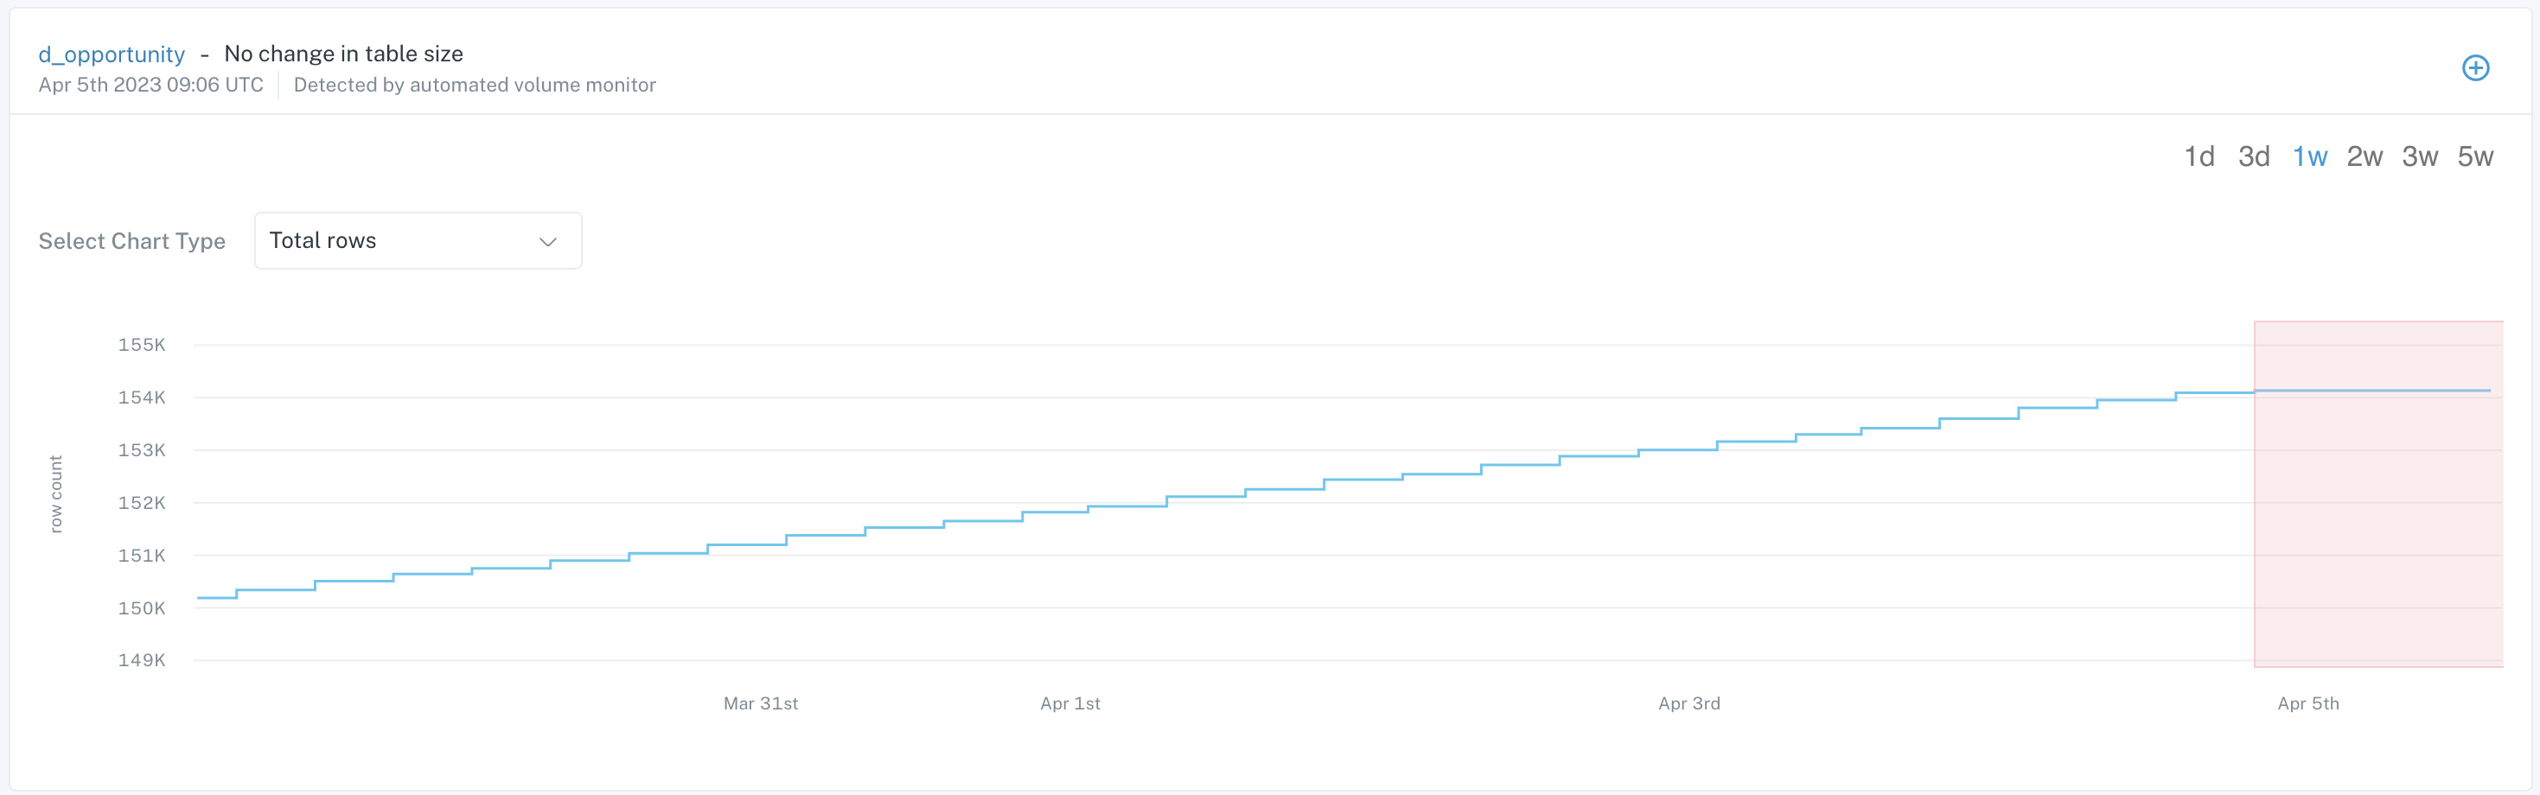Select the 5w time range

2475,156
